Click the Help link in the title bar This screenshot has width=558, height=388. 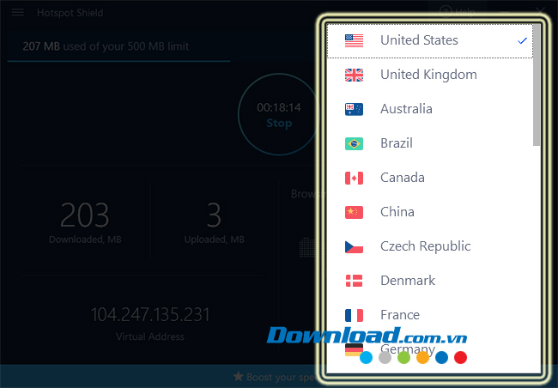[458, 12]
